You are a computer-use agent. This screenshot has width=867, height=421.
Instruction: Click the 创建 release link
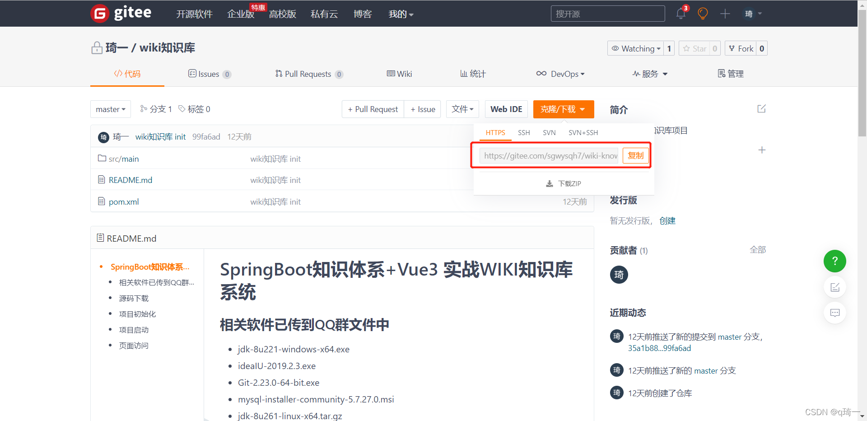coord(667,220)
